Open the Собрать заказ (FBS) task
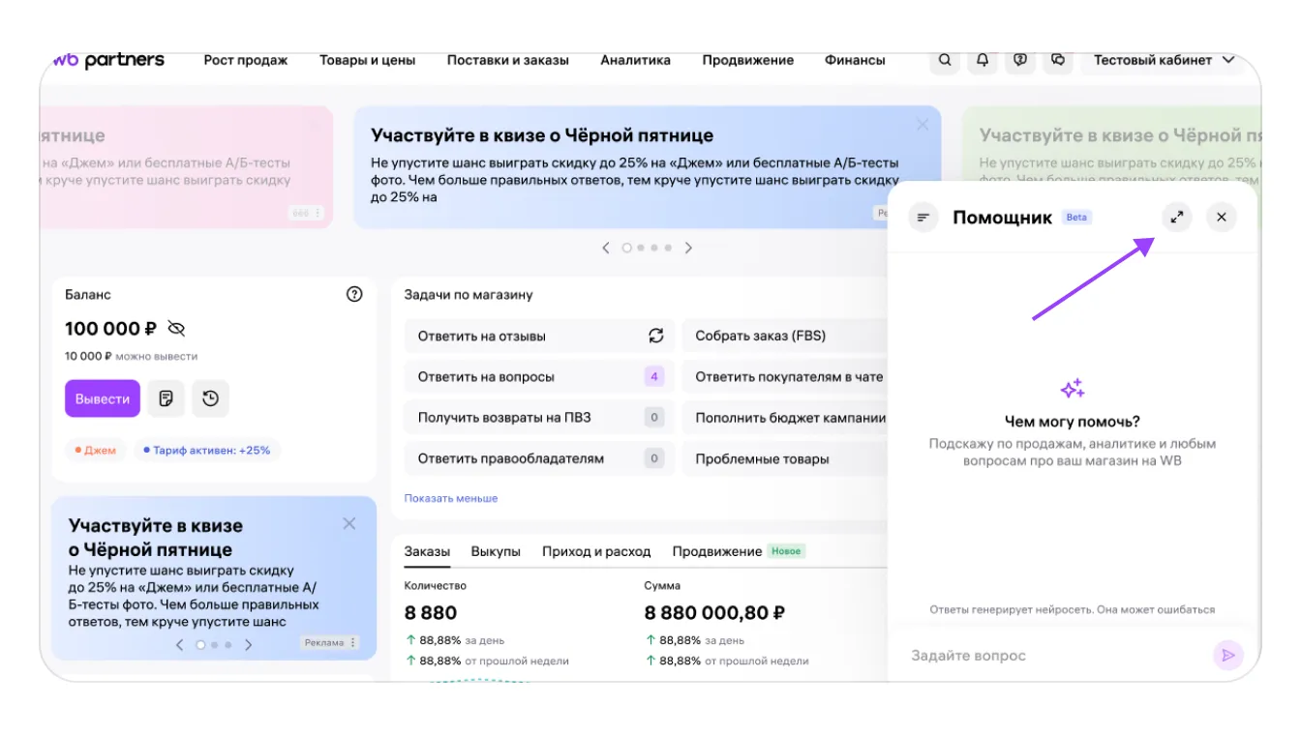Screen dimensions: 1301x735 pyautogui.click(x=785, y=336)
